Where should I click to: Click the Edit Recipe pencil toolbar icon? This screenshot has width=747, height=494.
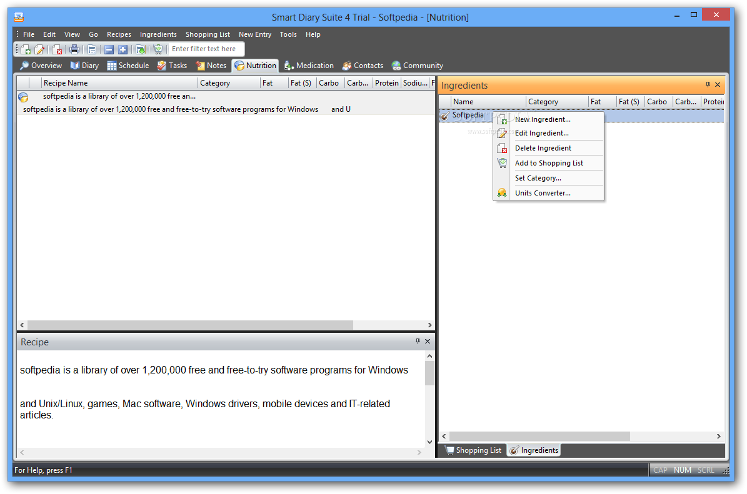[x=39, y=49]
